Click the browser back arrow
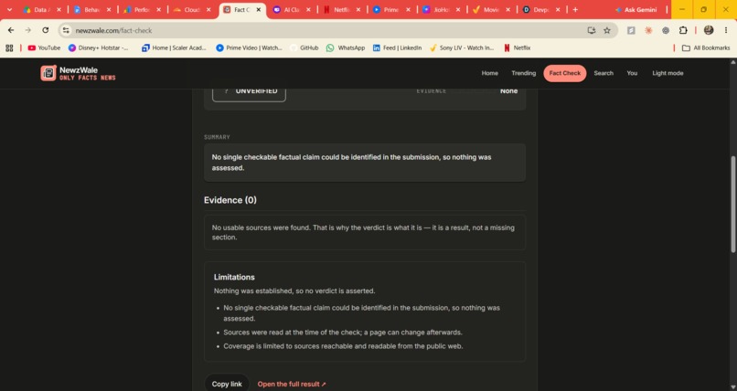This screenshot has height=391, width=737. 11,30
